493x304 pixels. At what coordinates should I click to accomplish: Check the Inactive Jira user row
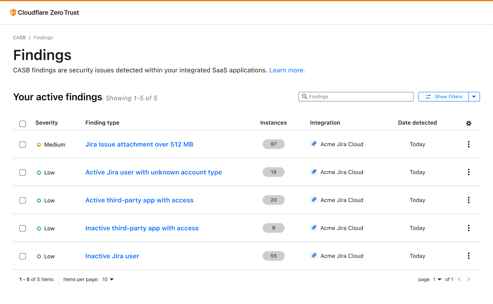(22, 256)
